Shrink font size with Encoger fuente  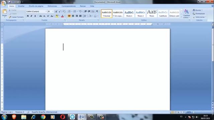60,12
